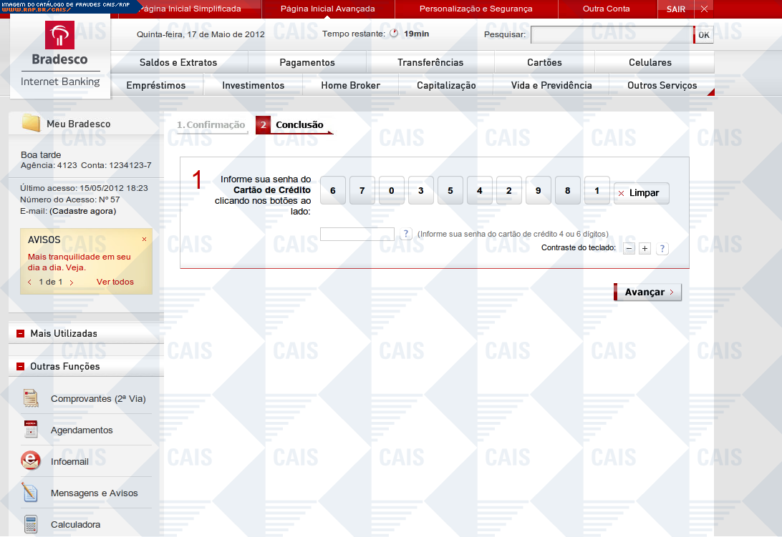Close the AVISOS notice box

tap(144, 240)
